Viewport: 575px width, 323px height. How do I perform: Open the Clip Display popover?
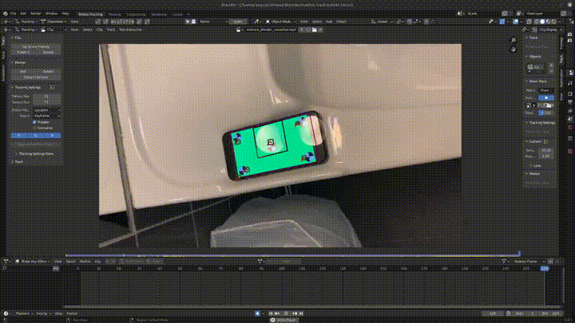(x=549, y=30)
